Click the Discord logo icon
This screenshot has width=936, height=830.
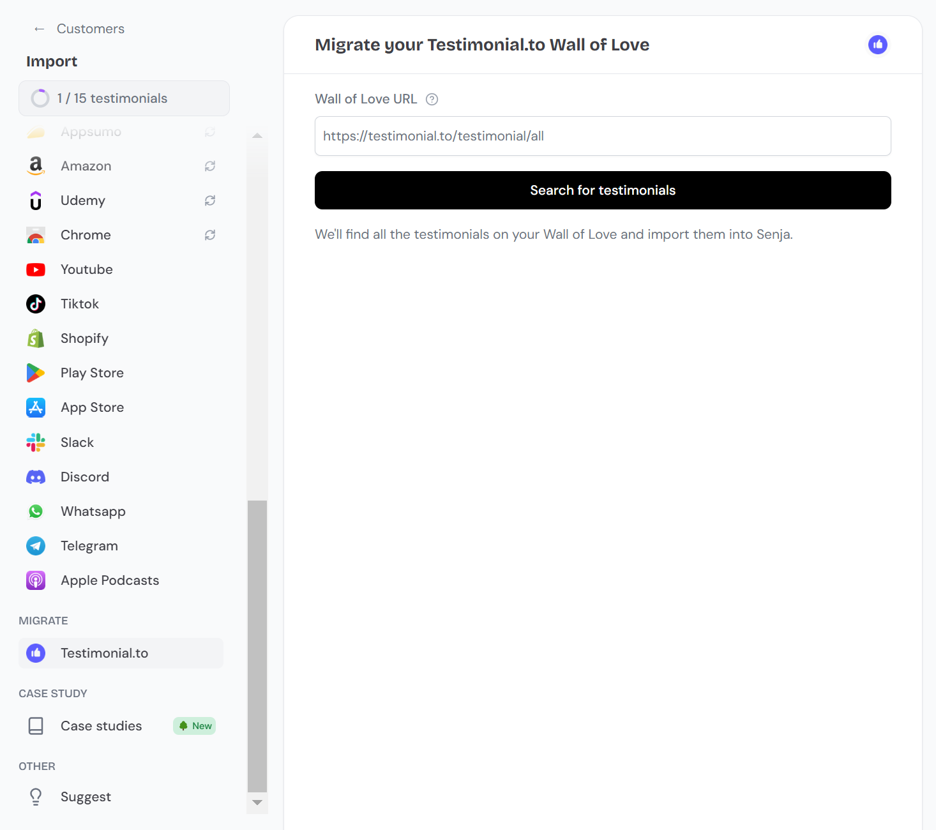(x=36, y=477)
